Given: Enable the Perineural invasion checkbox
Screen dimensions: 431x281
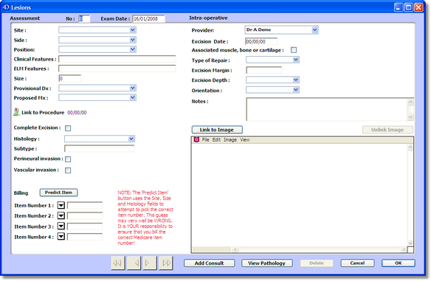Looking at the screenshot, I should (x=68, y=159).
